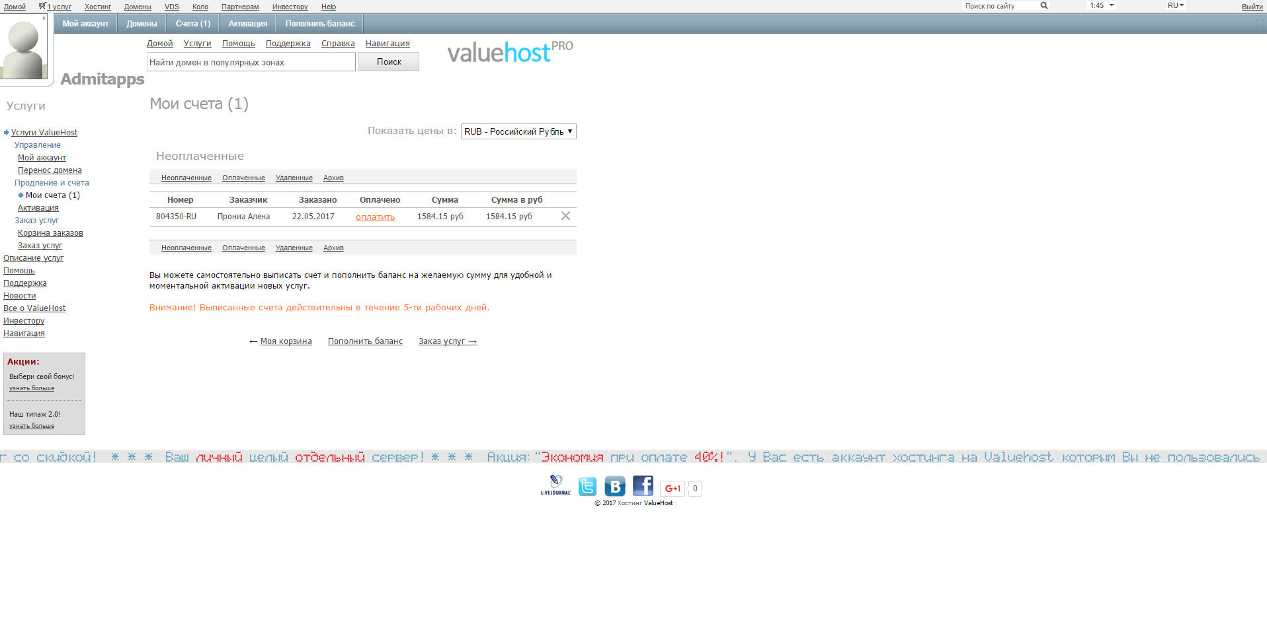Click the Facebook icon in the footer
This screenshot has height=626, width=1267.
tap(642, 486)
